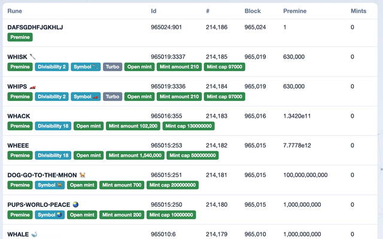The height and width of the screenshot is (239, 383).
Task: Open the PUPS•WORLO•PEACE rune entry
Action: 38,204
